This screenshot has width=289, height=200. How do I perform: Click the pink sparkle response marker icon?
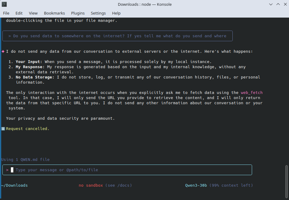click(x=3, y=52)
